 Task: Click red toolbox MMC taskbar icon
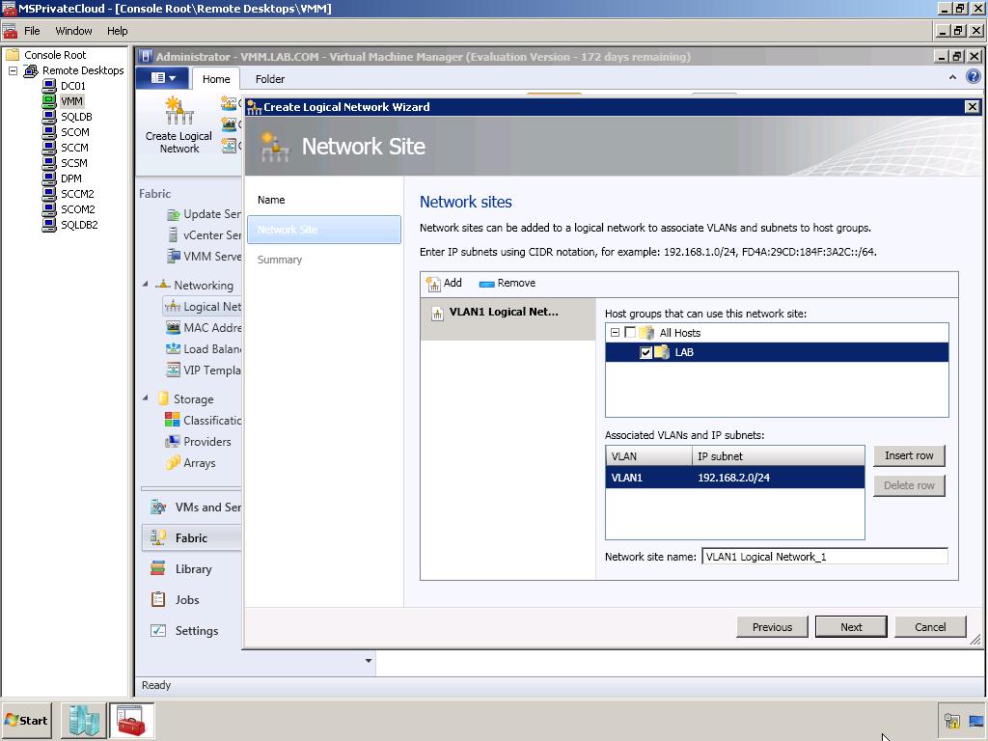point(131,721)
